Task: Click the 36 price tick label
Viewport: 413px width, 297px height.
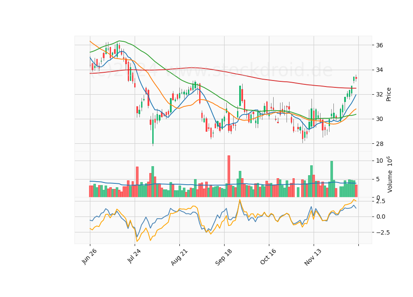Action: tap(379, 45)
